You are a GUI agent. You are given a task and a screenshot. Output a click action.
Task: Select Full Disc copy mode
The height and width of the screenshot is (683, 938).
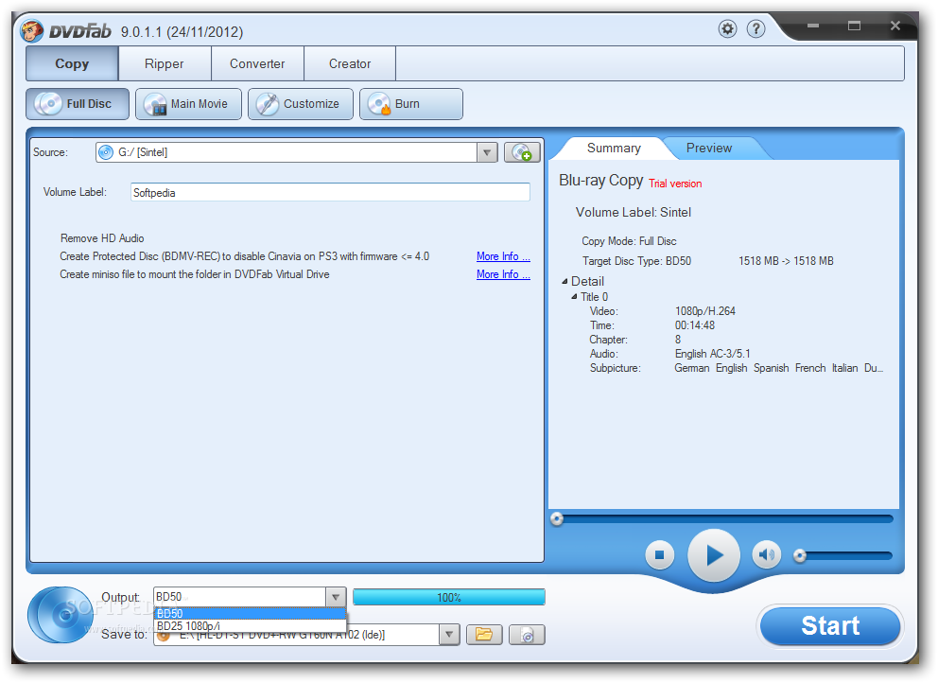pos(77,104)
